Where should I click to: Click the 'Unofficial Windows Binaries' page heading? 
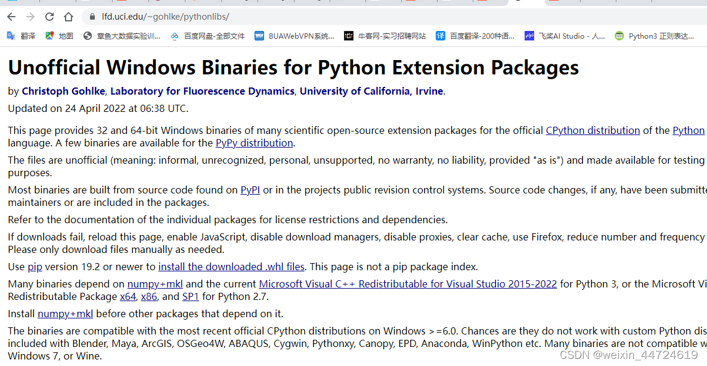pos(293,67)
